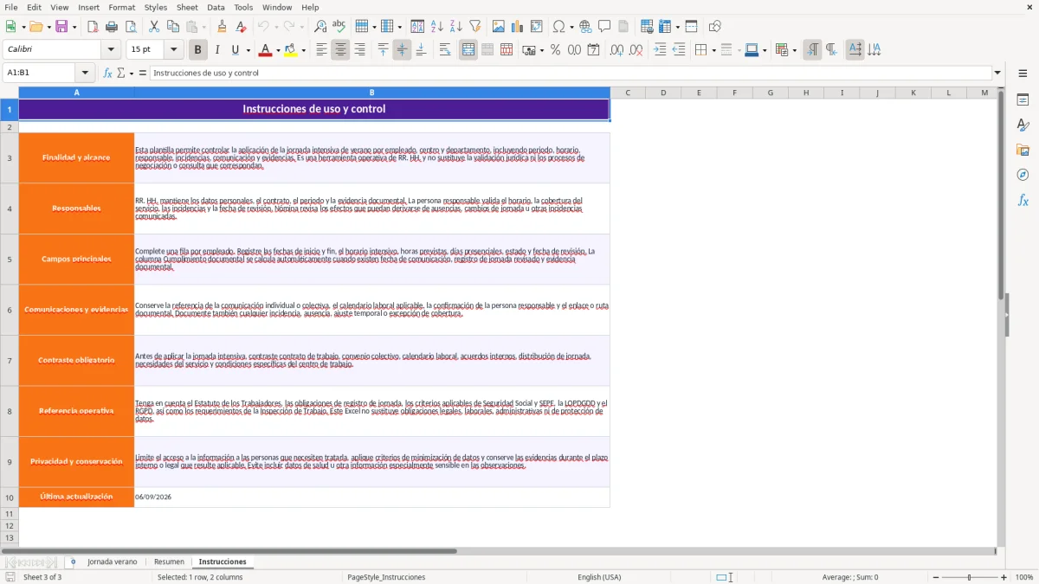Cut the selection with scissors icon
1039x584 pixels.
pyautogui.click(x=154, y=27)
